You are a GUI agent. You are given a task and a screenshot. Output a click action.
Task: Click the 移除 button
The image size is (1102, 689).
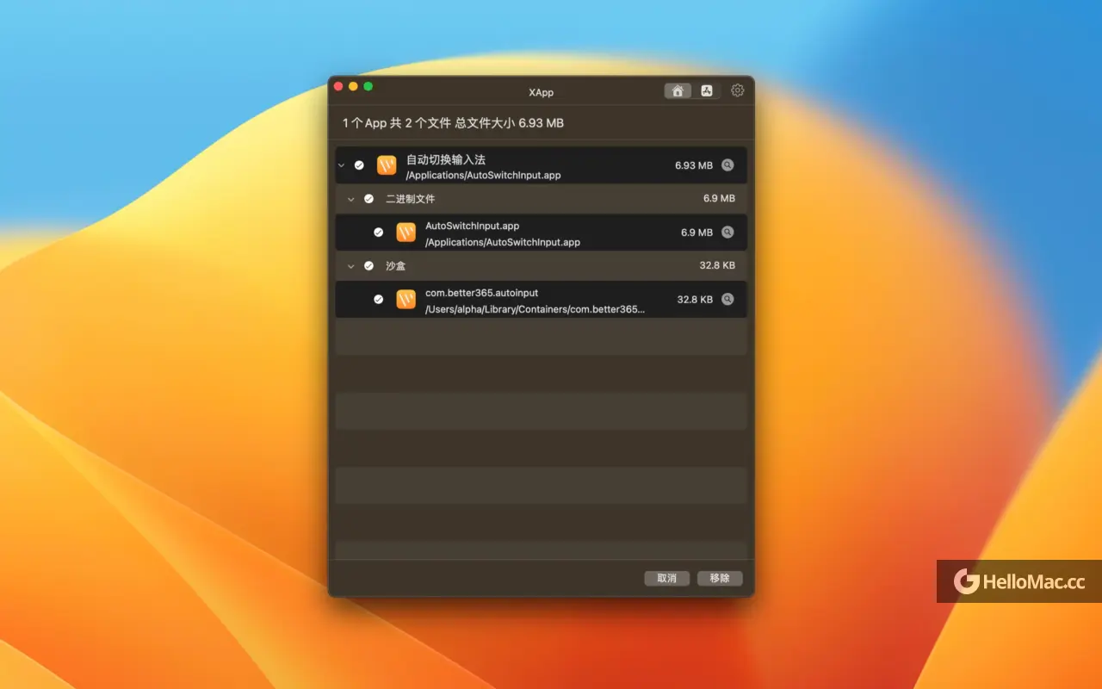tap(720, 579)
